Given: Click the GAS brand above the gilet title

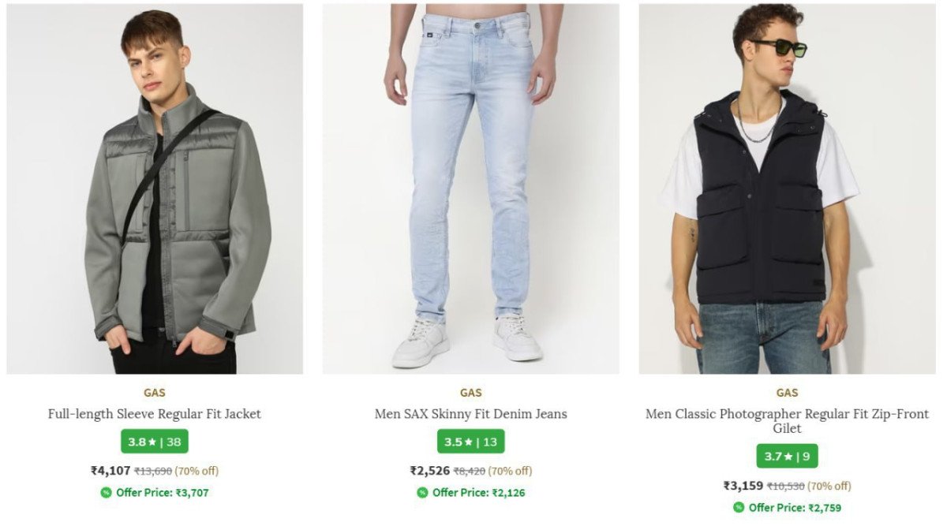Looking at the screenshot, I should [787, 393].
